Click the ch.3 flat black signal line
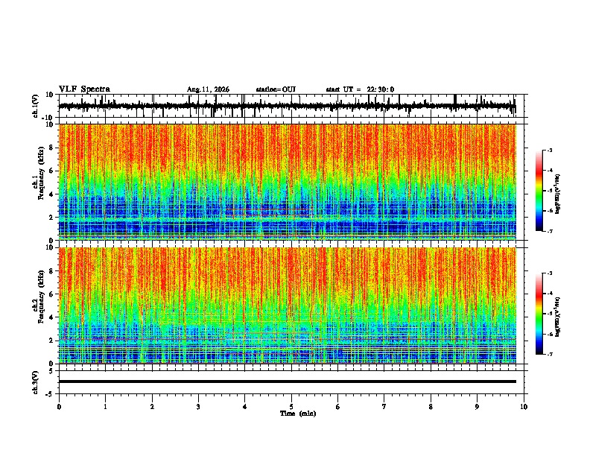This screenshot has height=456, width=590. click(x=288, y=381)
